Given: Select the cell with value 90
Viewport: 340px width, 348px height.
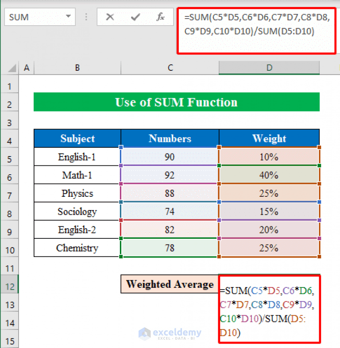Looking at the screenshot, I should coord(170,157).
